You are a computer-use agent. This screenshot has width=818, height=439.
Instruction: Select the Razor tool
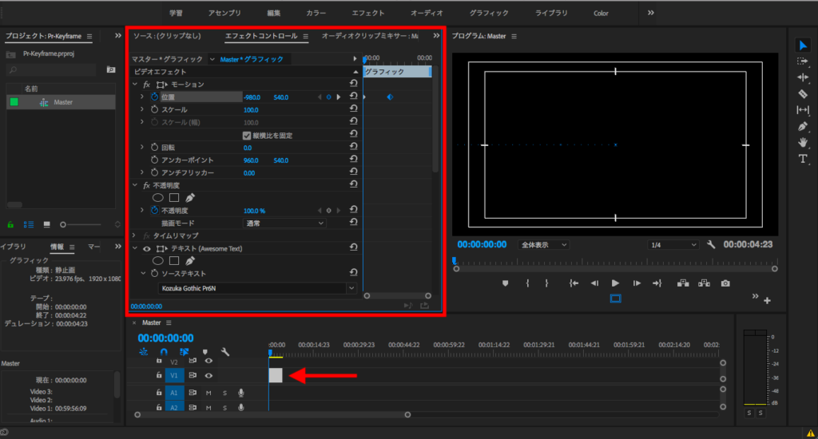click(803, 93)
